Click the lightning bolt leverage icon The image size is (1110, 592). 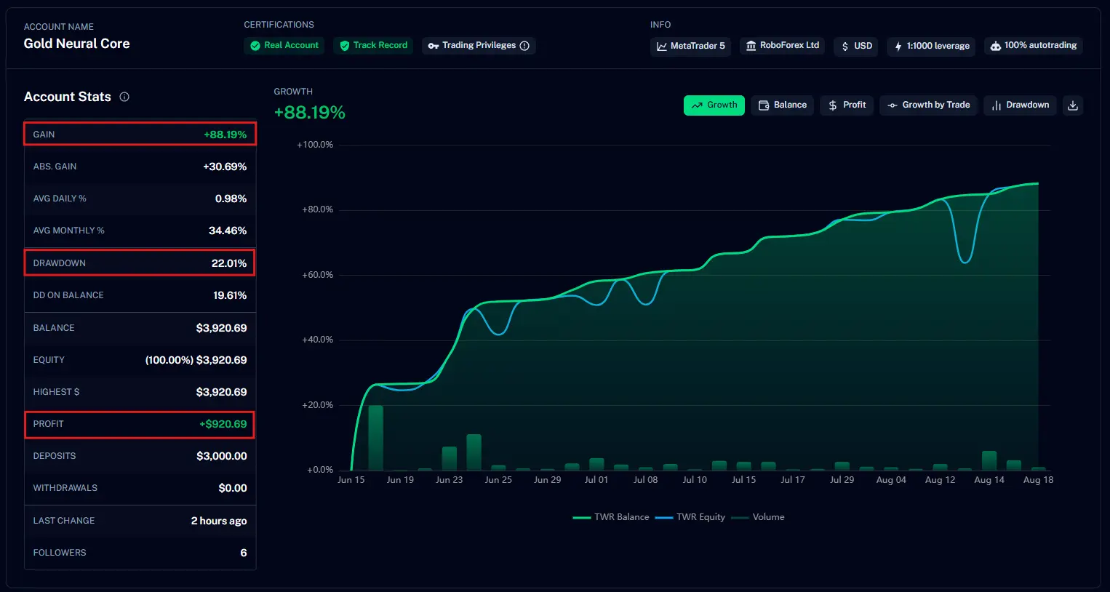point(898,47)
